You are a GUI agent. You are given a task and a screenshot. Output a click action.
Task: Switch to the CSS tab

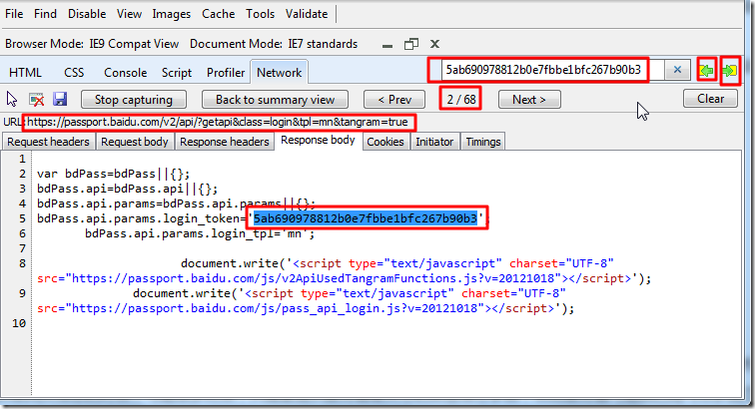[74, 73]
